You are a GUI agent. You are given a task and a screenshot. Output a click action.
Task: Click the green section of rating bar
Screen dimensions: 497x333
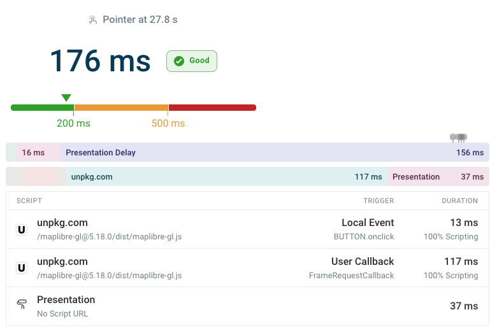point(42,108)
